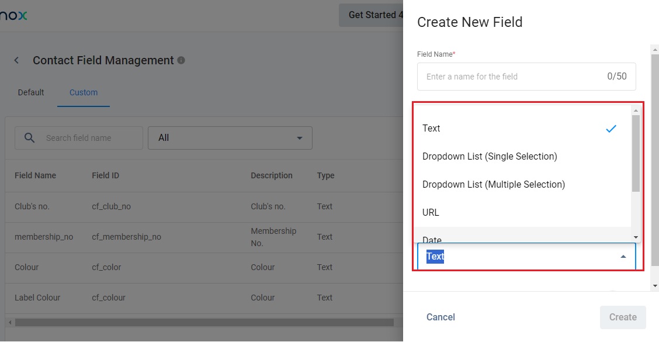Focus the Field Name input box

click(514, 77)
